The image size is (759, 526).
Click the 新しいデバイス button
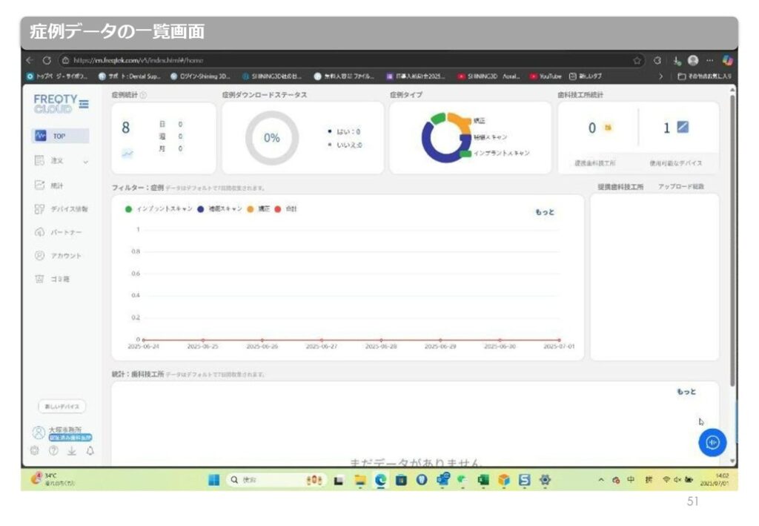62,407
